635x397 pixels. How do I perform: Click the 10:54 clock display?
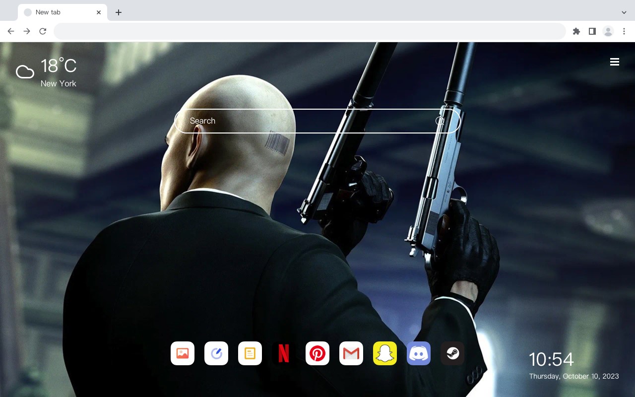pos(551,359)
